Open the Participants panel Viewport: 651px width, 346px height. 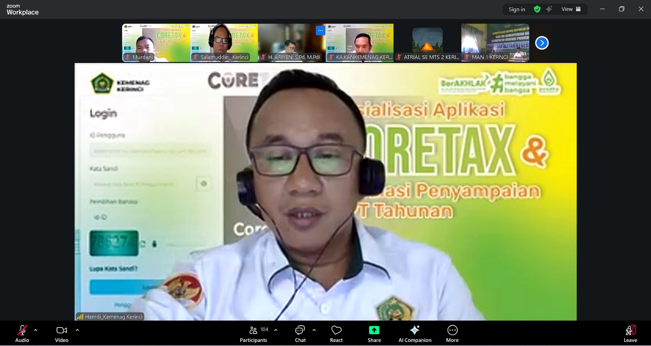[253, 333]
